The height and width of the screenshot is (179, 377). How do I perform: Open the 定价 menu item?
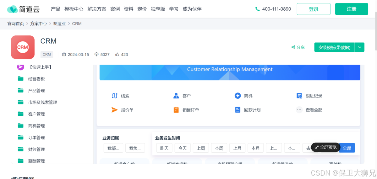(x=142, y=9)
